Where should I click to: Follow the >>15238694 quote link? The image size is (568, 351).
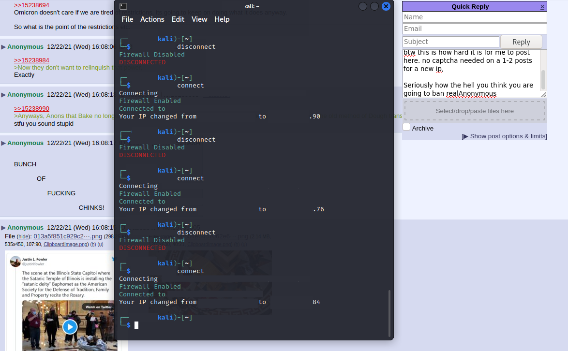(x=31, y=5)
